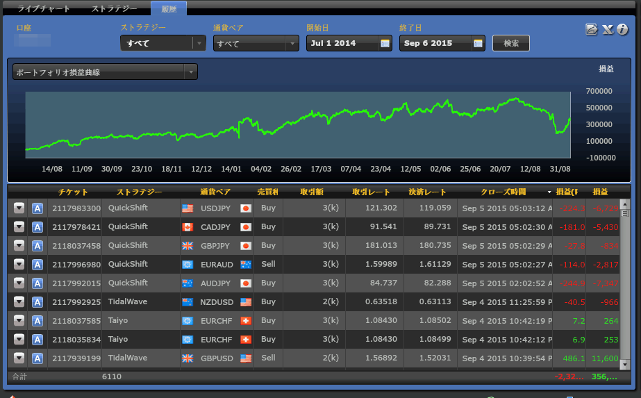Click the table scrollbar down arrow
641x398 pixels.
[x=624, y=364]
